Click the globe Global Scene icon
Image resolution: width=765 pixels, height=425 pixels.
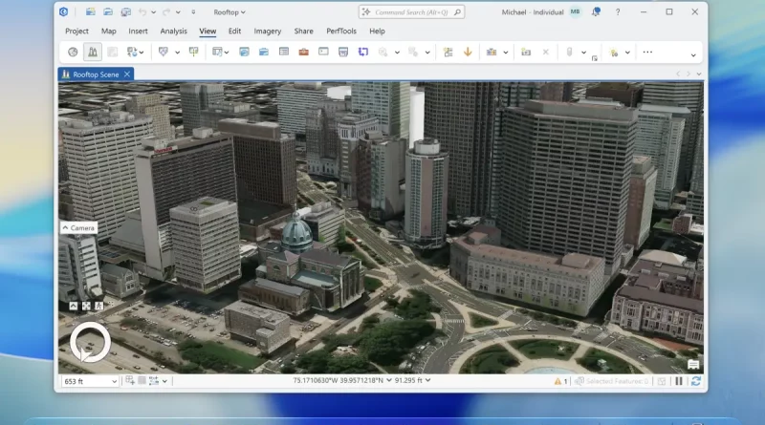point(73,53)
